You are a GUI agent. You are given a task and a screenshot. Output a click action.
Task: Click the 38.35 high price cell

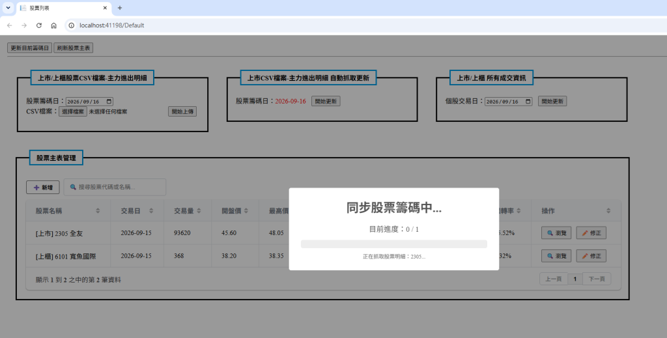point(276,256)
